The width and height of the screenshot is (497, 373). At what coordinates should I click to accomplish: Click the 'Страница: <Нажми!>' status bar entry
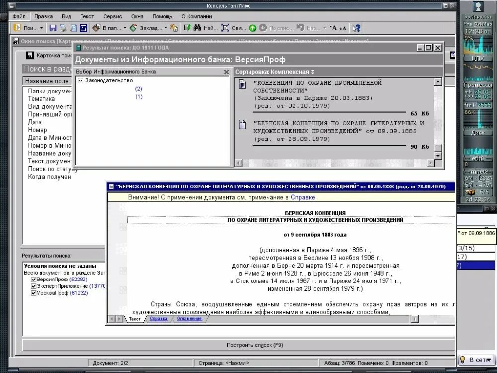click(224, 363)
